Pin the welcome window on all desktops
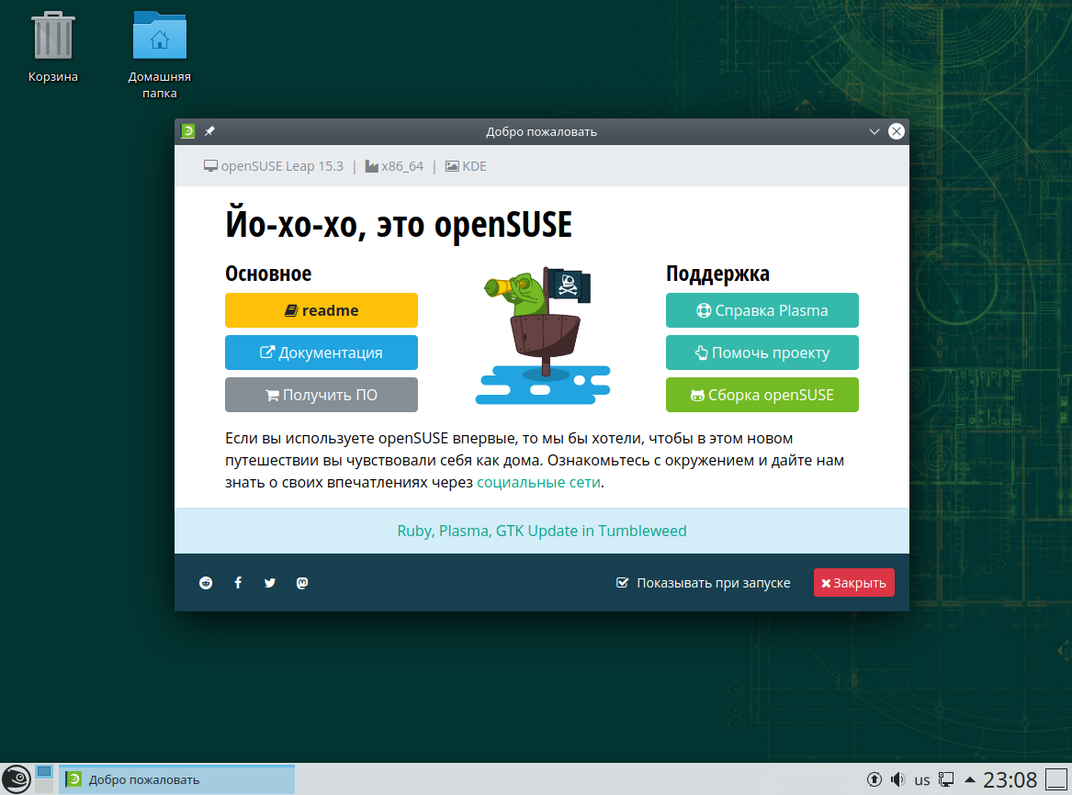This screenshot has height=795, width=1072. (x=209, y=131)
